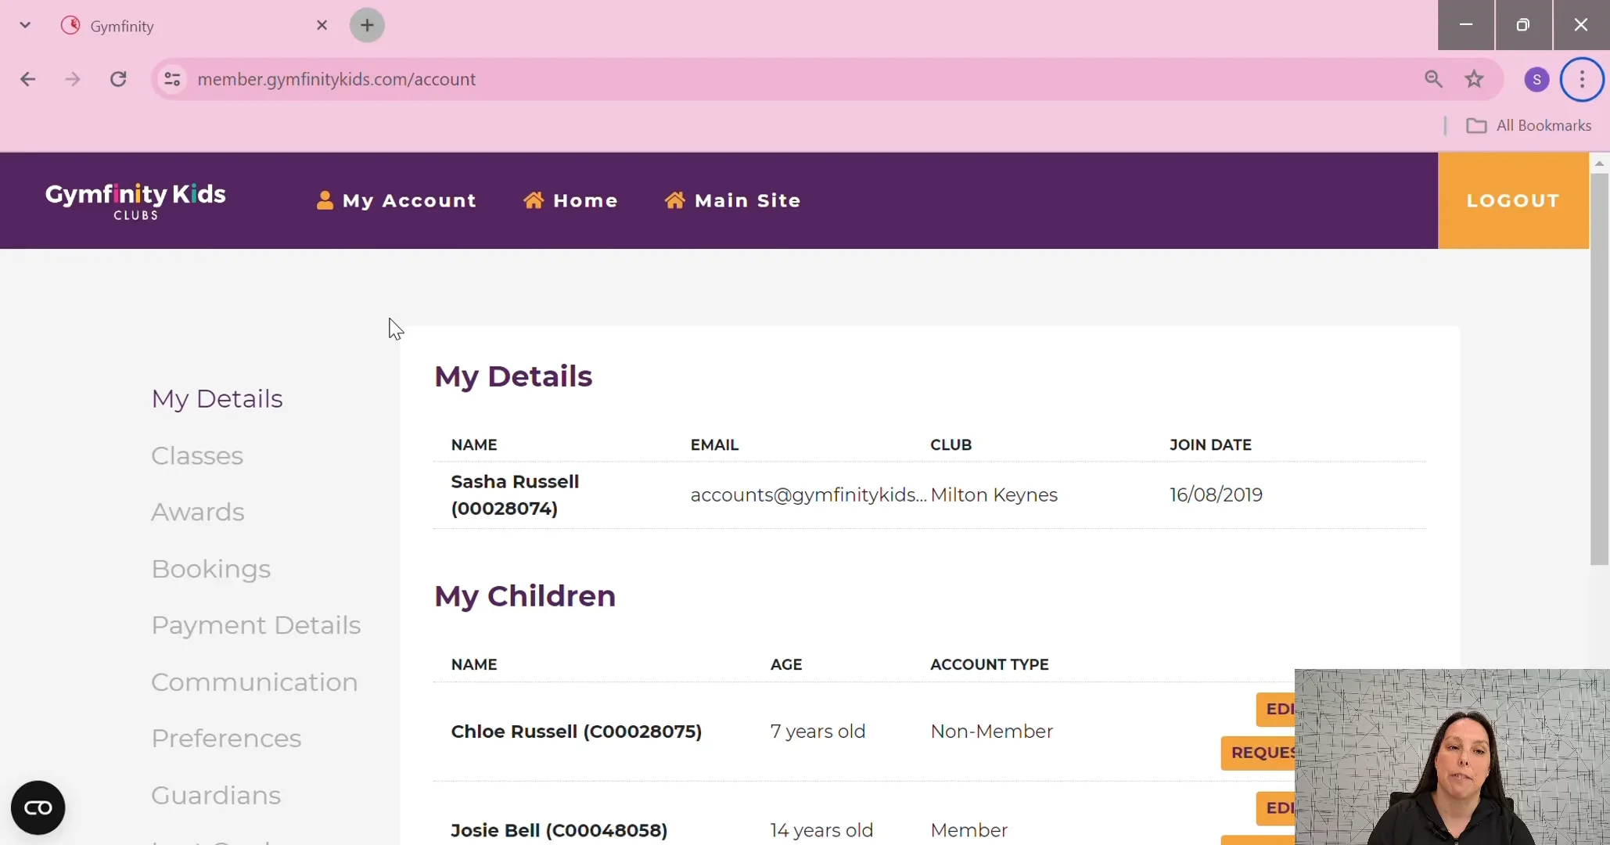This screenshot has height=845, width=1610.
Task: Open All Bookmarks folder
Action: click(1528, 125)
